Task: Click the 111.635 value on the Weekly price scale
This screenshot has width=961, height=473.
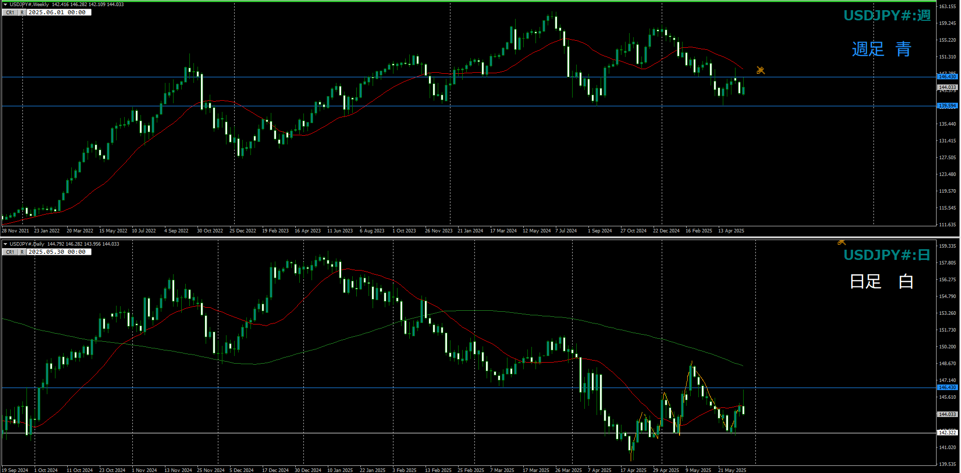Action: 947,225
